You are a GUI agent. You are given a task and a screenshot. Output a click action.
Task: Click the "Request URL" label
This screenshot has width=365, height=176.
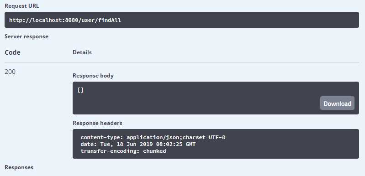point(21,6)
